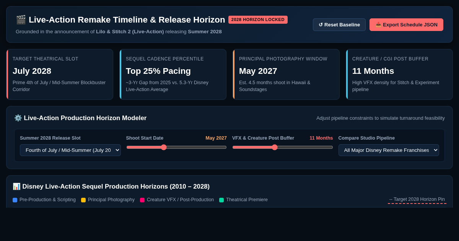459x241 pixels.
Task: Click the Lilo & Stitch 2 announcement subtitle
Action: 119,32
